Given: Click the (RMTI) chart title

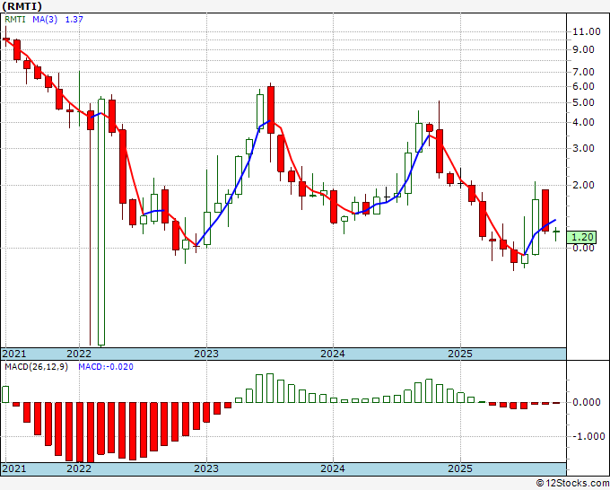Looking at the screenshot, I should pyautogui.click(x=22, y=6).
